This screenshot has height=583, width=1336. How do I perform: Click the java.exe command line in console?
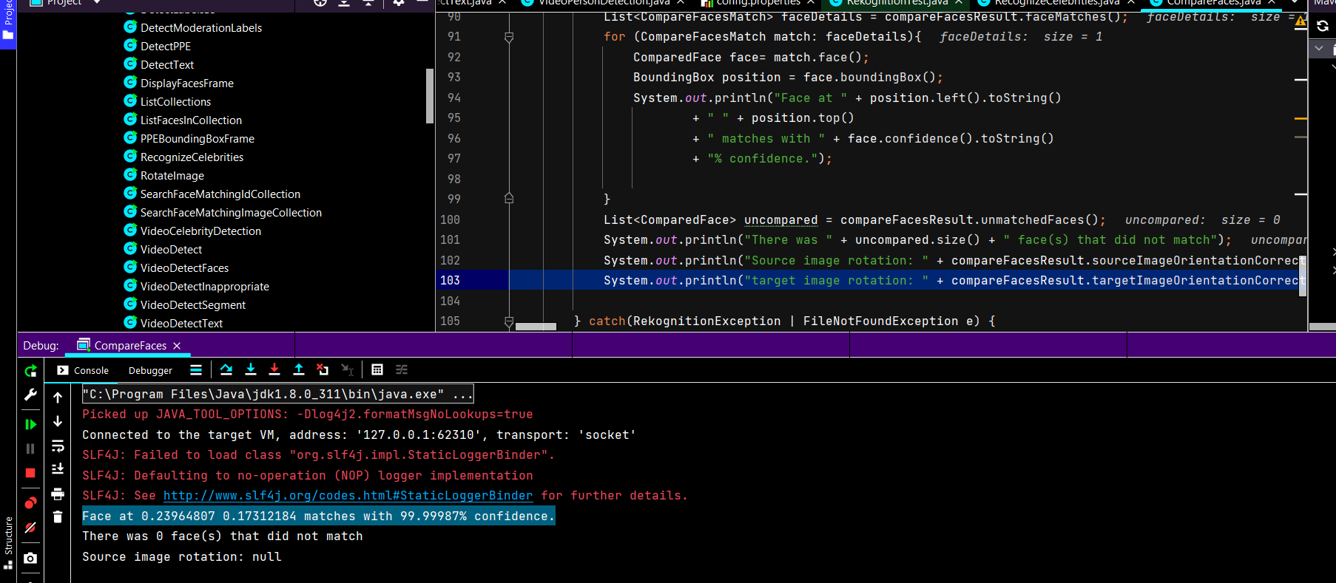(277, 394)
